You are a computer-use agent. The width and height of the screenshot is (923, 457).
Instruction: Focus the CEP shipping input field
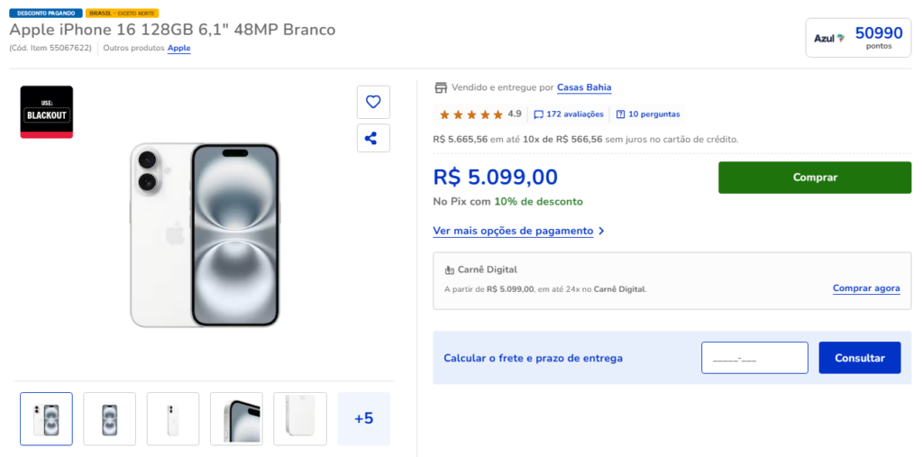(754, 358)
